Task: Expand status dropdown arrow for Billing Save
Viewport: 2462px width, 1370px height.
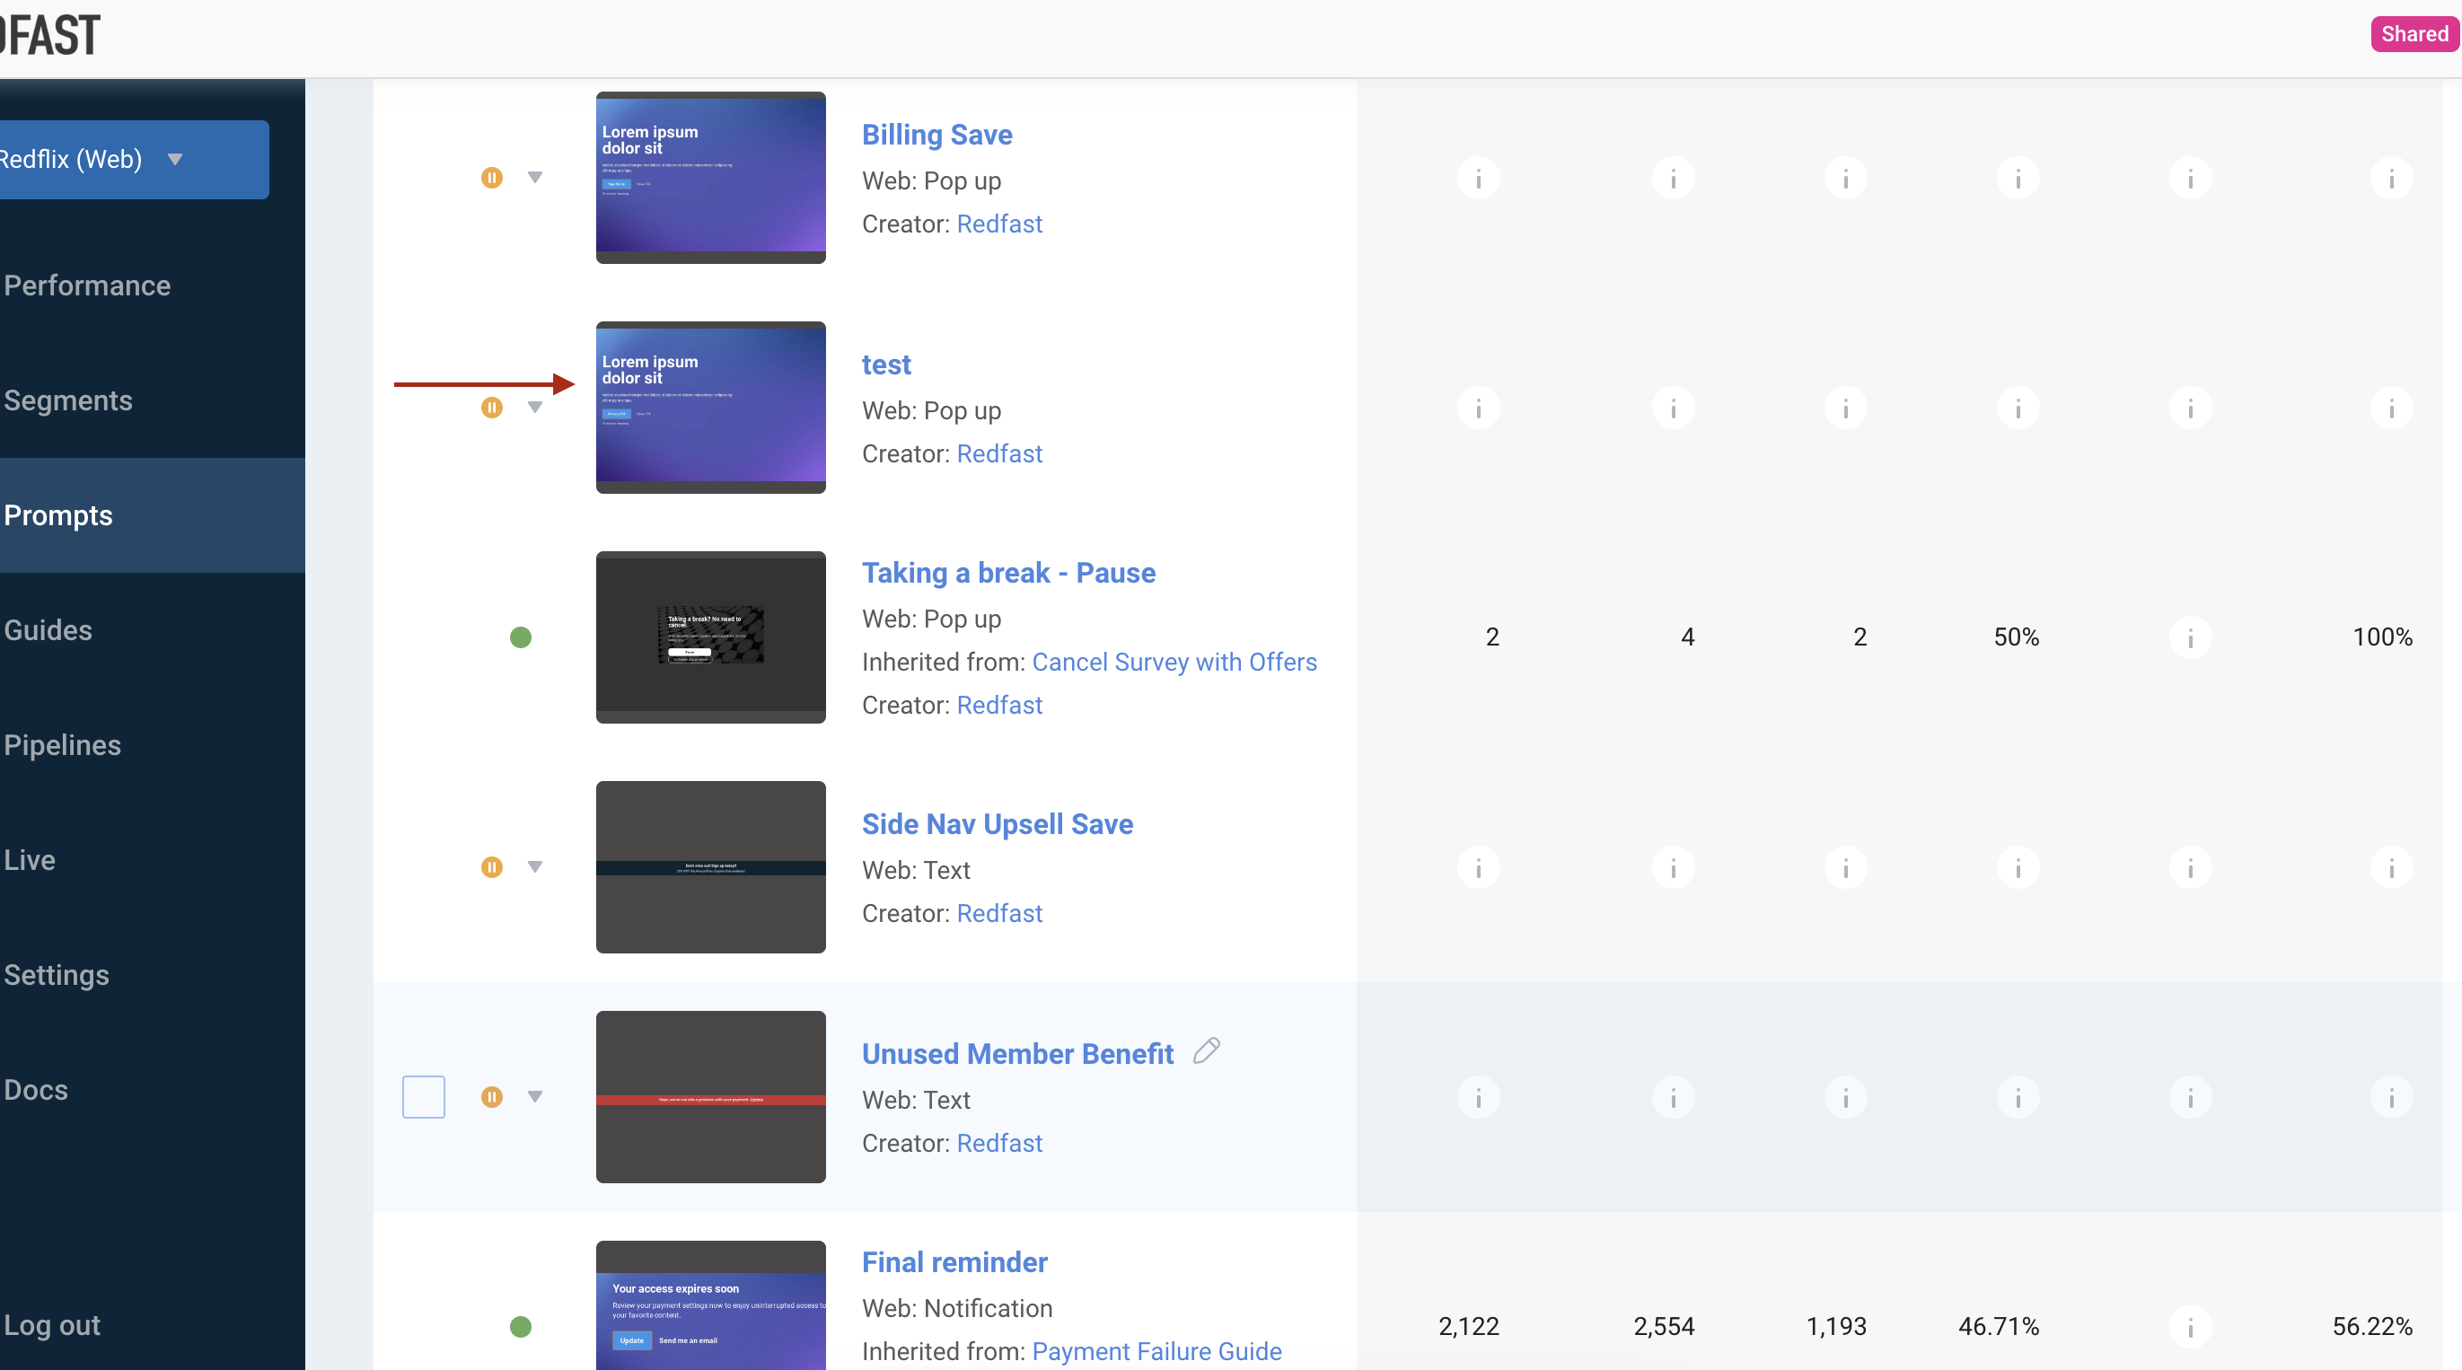Action: click(535, 178)
